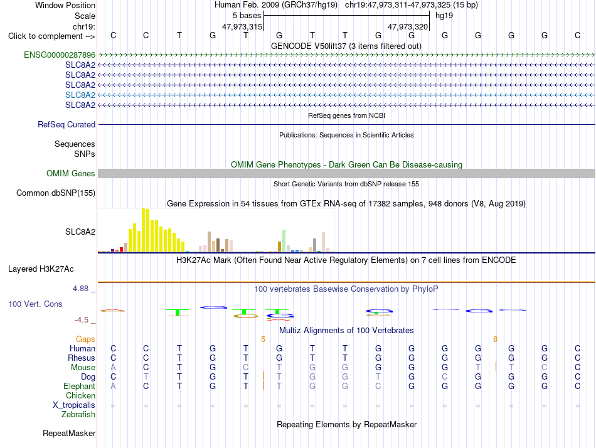Select the Rhesus alignment row label
Viewport: 596px width, 448px height.
tap(82, 358)
